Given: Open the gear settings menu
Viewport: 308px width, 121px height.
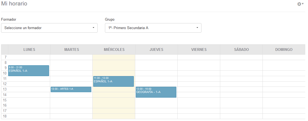Looking at the screenshot, I should point(300,4).
